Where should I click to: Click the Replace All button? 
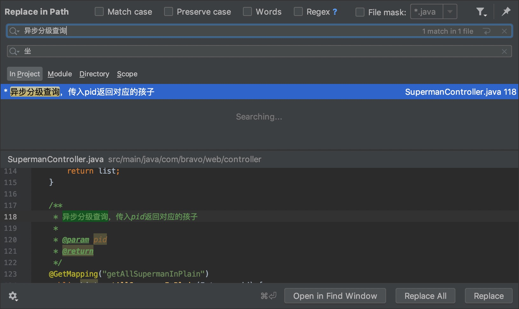(426, 296)
